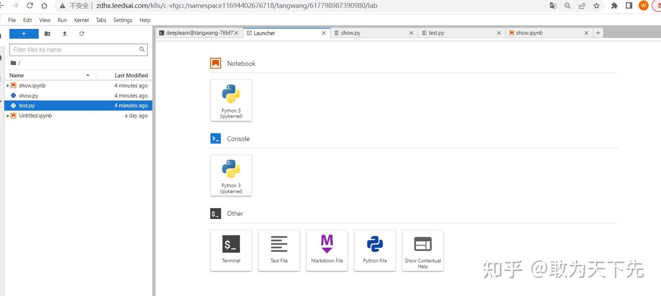Open the File menu
The image size is (661, 296).
click(12, 20)
